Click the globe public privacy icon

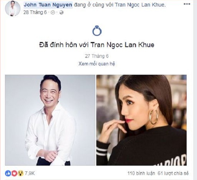point(61,13)
